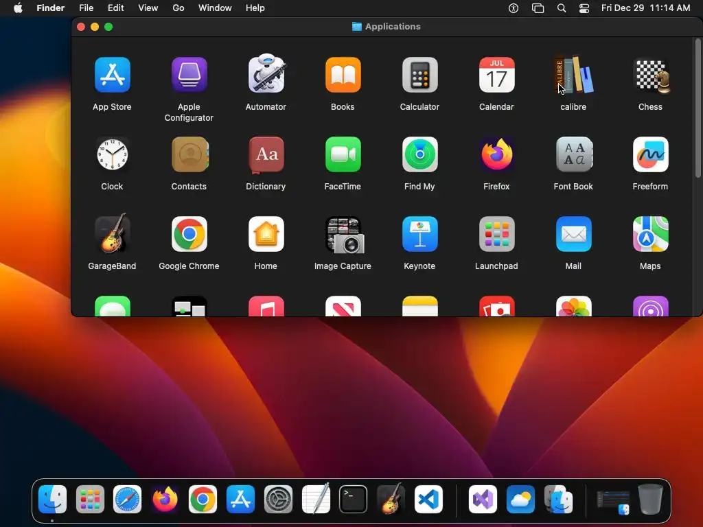Click the Calendar app icon
The height and width of the screenshot is (527, 703).
click(496, 75)
